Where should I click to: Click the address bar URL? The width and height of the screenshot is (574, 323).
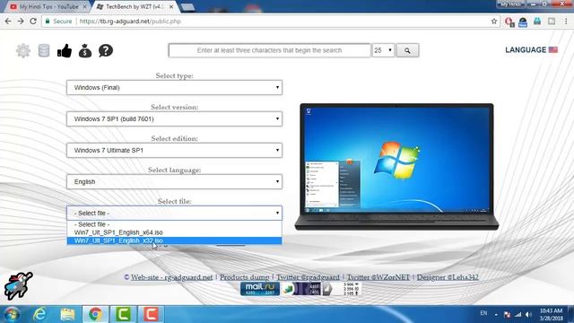pos(130,22)
